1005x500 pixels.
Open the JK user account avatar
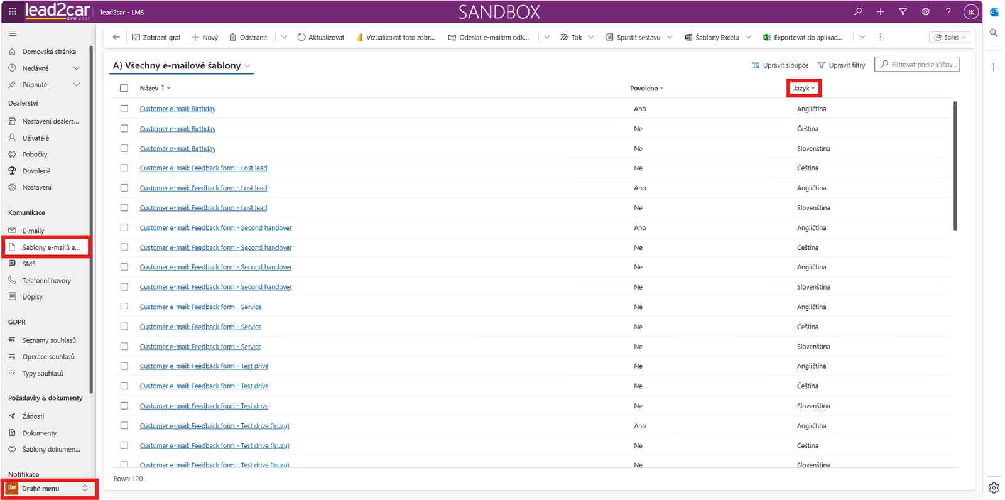[971, 12]
